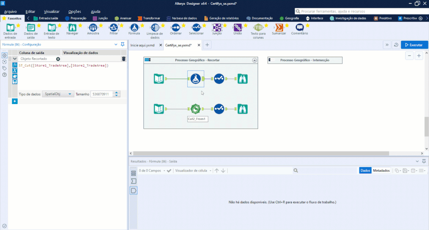The height and width of the screenshot is (230, 429).
Task: Delete the expression with the trash icon
Action: coord(124,59)
